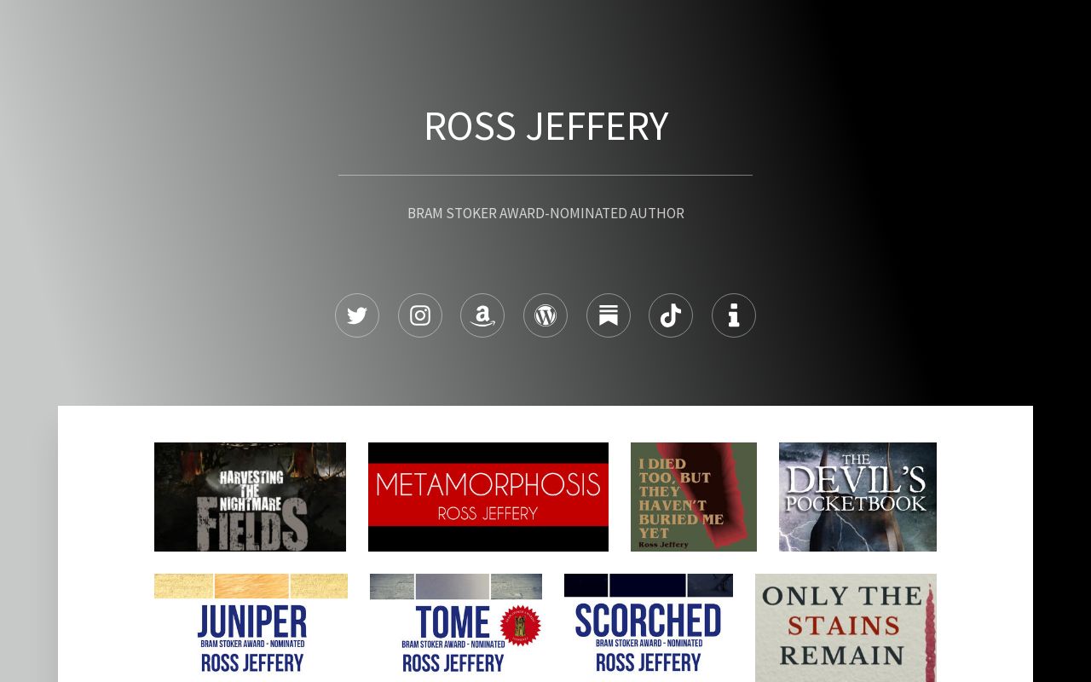The height and width of the screenshot is (682, 1091).
Task: Open the Twitter bird icon link
Action: coord(357,315)
